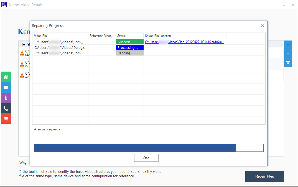Select the Videos\Delega... video file row
The height and width of the screenshot is (187, 298).
point(149,47)
